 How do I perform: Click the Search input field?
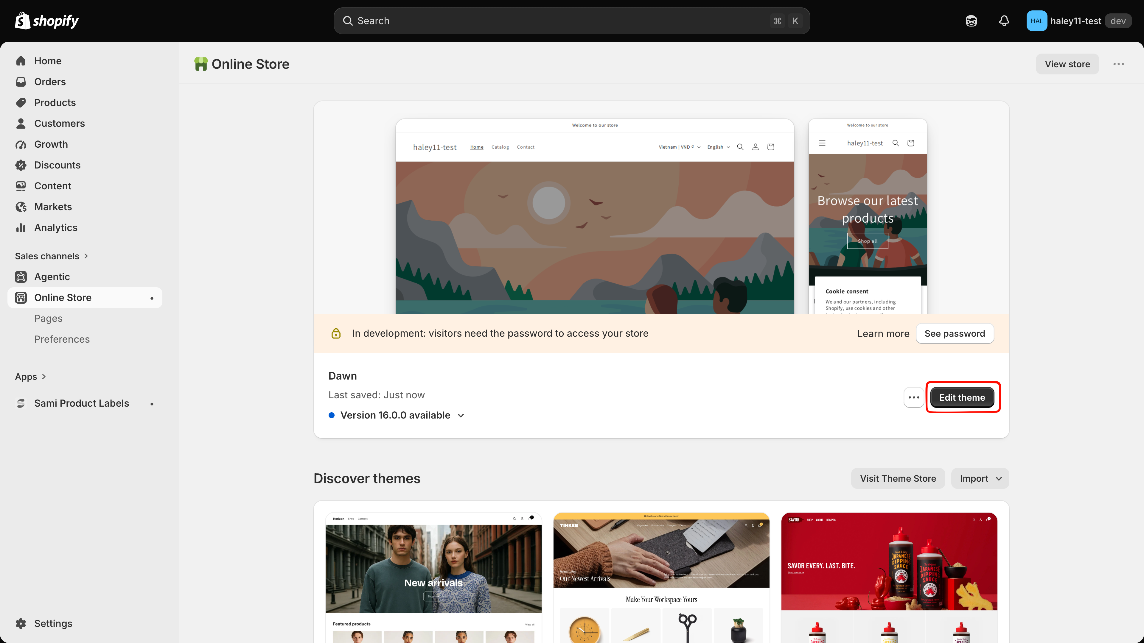[x=572, y=21]
